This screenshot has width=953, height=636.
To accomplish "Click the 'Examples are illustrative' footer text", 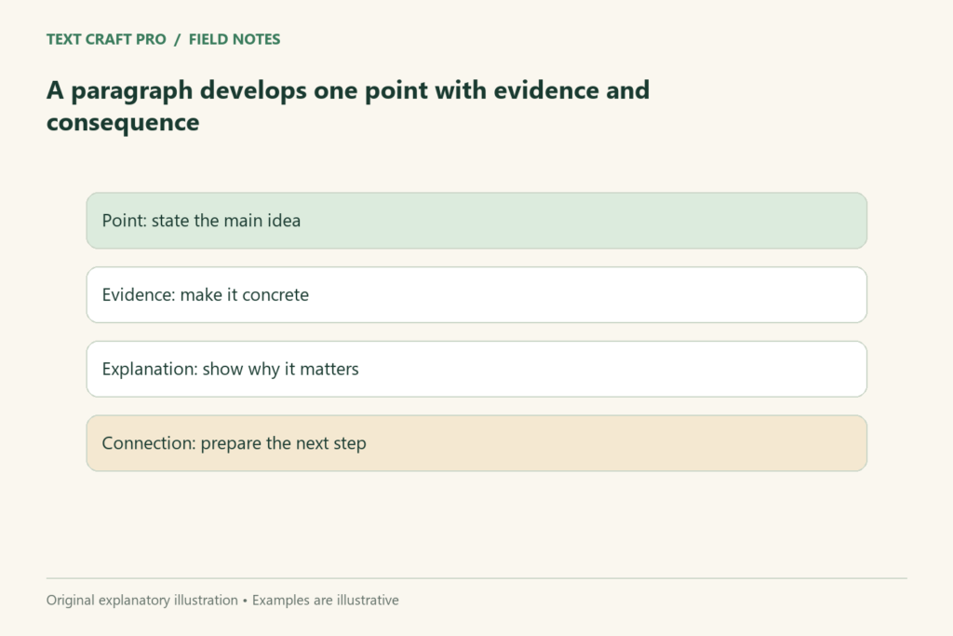I will 325,600.
